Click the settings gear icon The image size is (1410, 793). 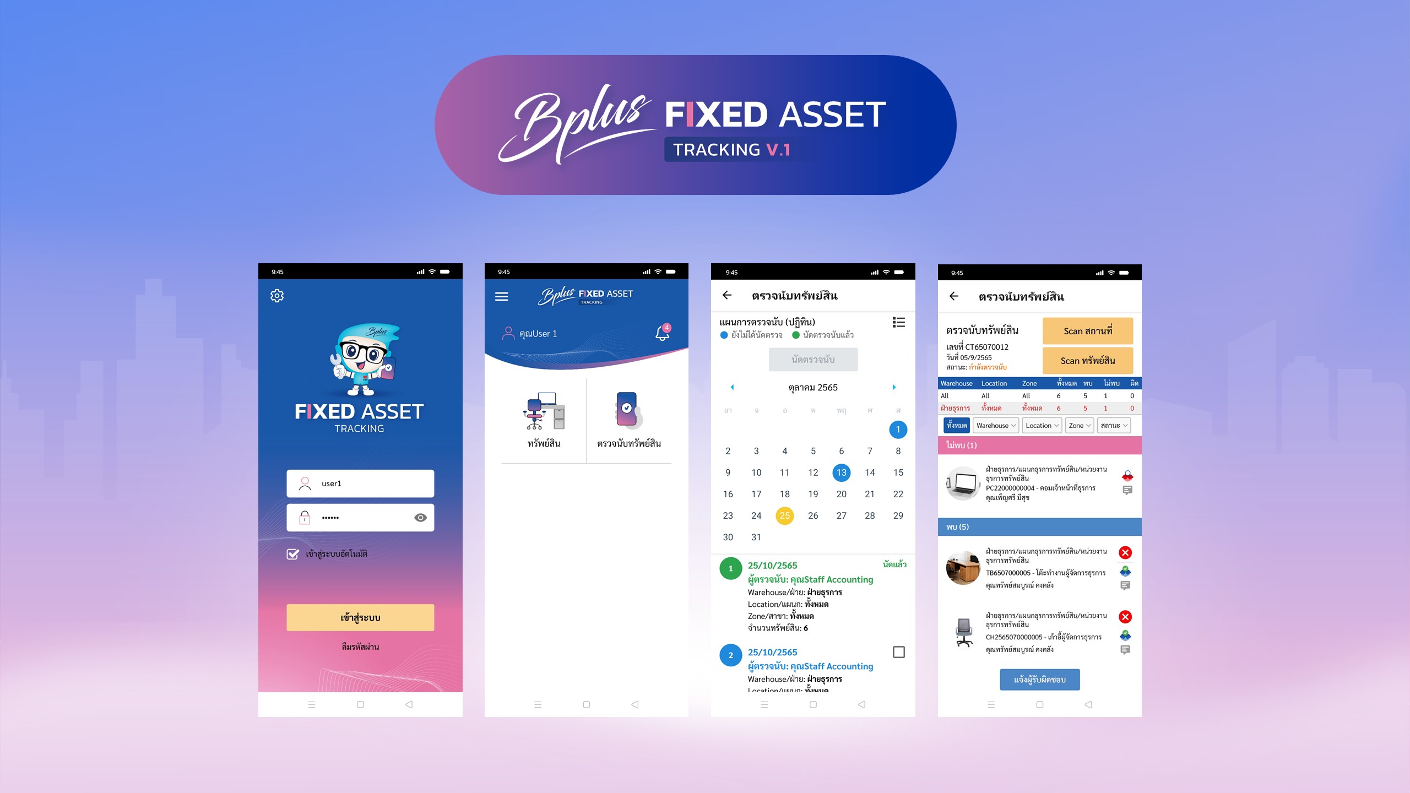click(277, 295)
